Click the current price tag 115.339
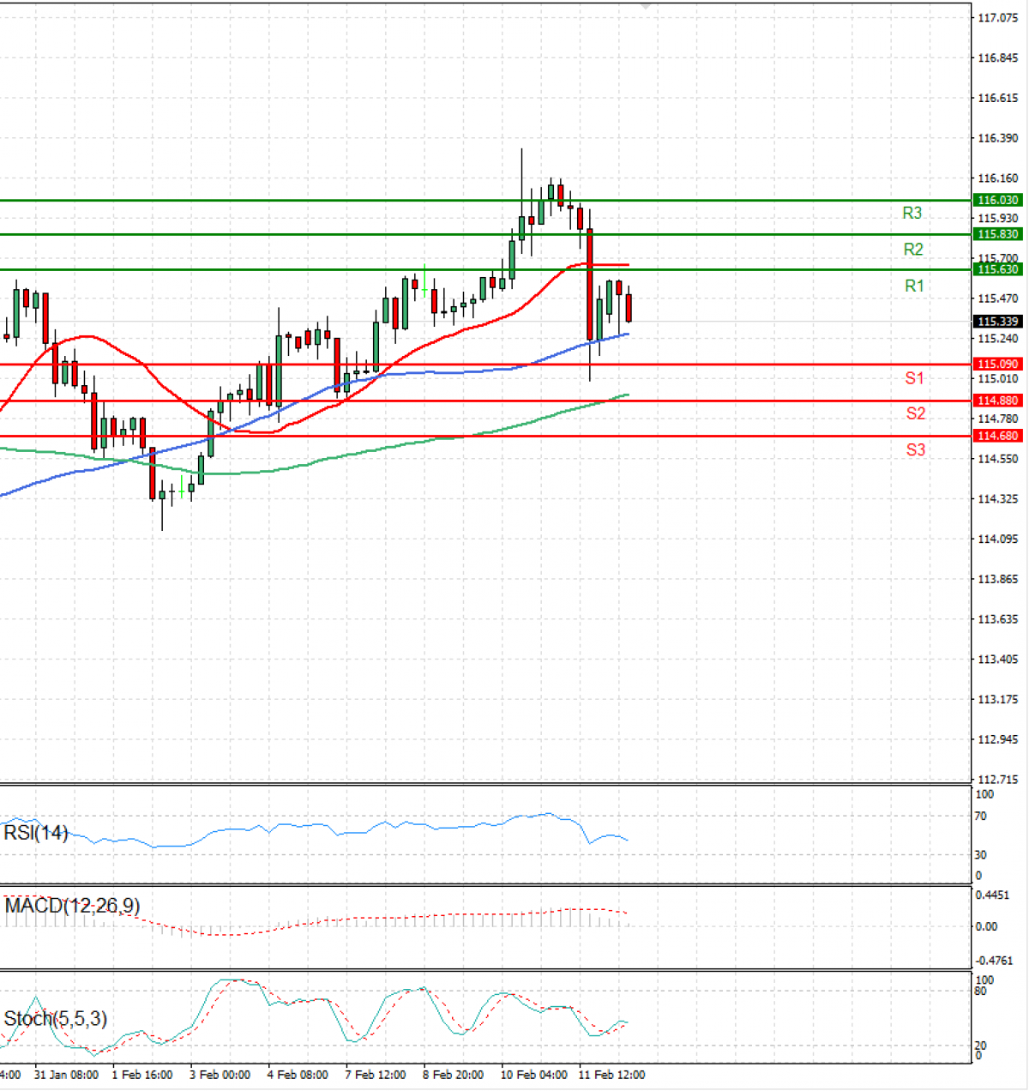This screenshot has width=1029, height=1091. (997, 322)
